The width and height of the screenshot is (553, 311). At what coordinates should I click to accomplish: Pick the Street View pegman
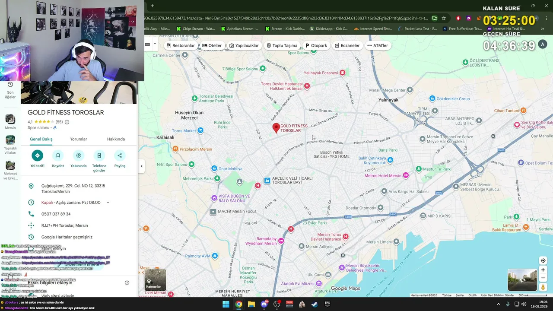click(543, 287)
